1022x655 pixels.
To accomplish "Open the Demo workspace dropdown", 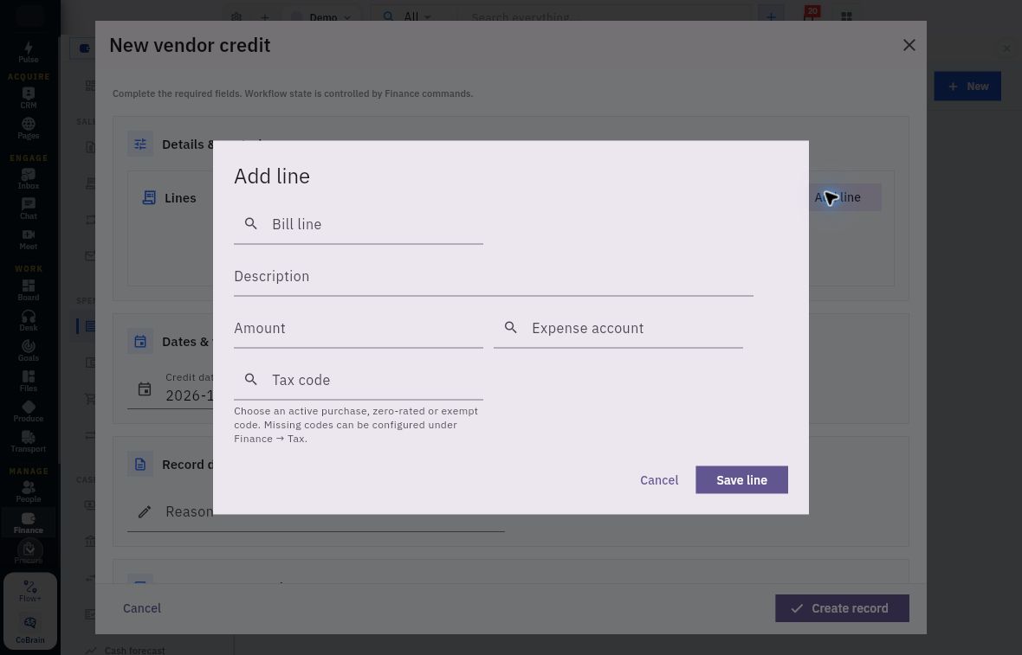I will [322, 17].
